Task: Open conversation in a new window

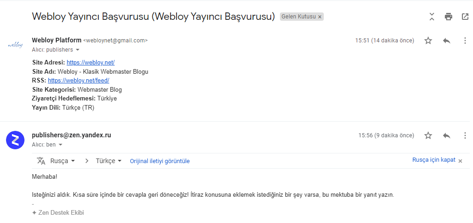Action: [465, 17]
